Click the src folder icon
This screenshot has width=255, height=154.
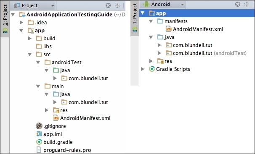coord(39,54)
